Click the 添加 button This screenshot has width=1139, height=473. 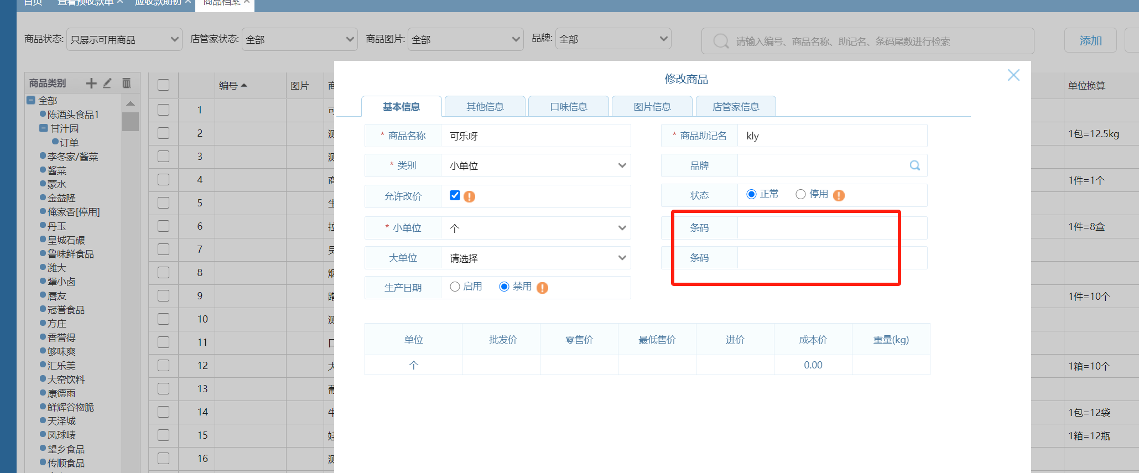[x=1090, y=40]
